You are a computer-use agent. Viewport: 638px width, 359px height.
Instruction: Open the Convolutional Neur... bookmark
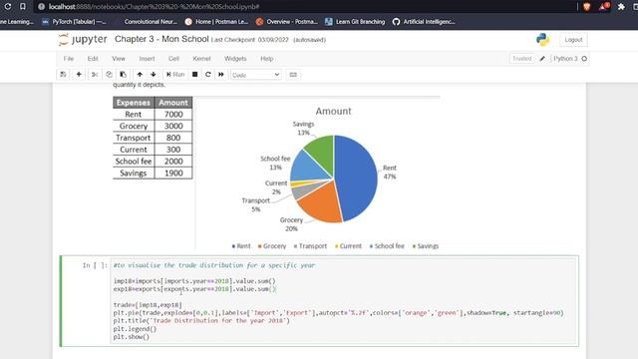[x=151, y=22]
